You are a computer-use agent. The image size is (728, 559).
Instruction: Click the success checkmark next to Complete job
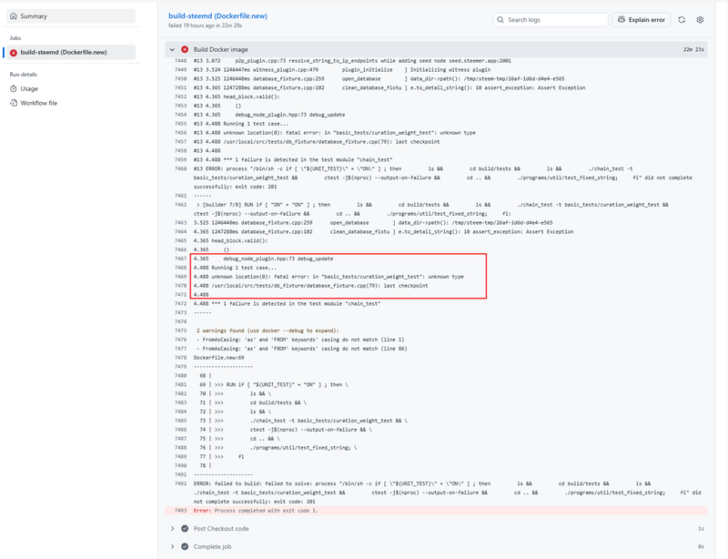coord(185,546)
